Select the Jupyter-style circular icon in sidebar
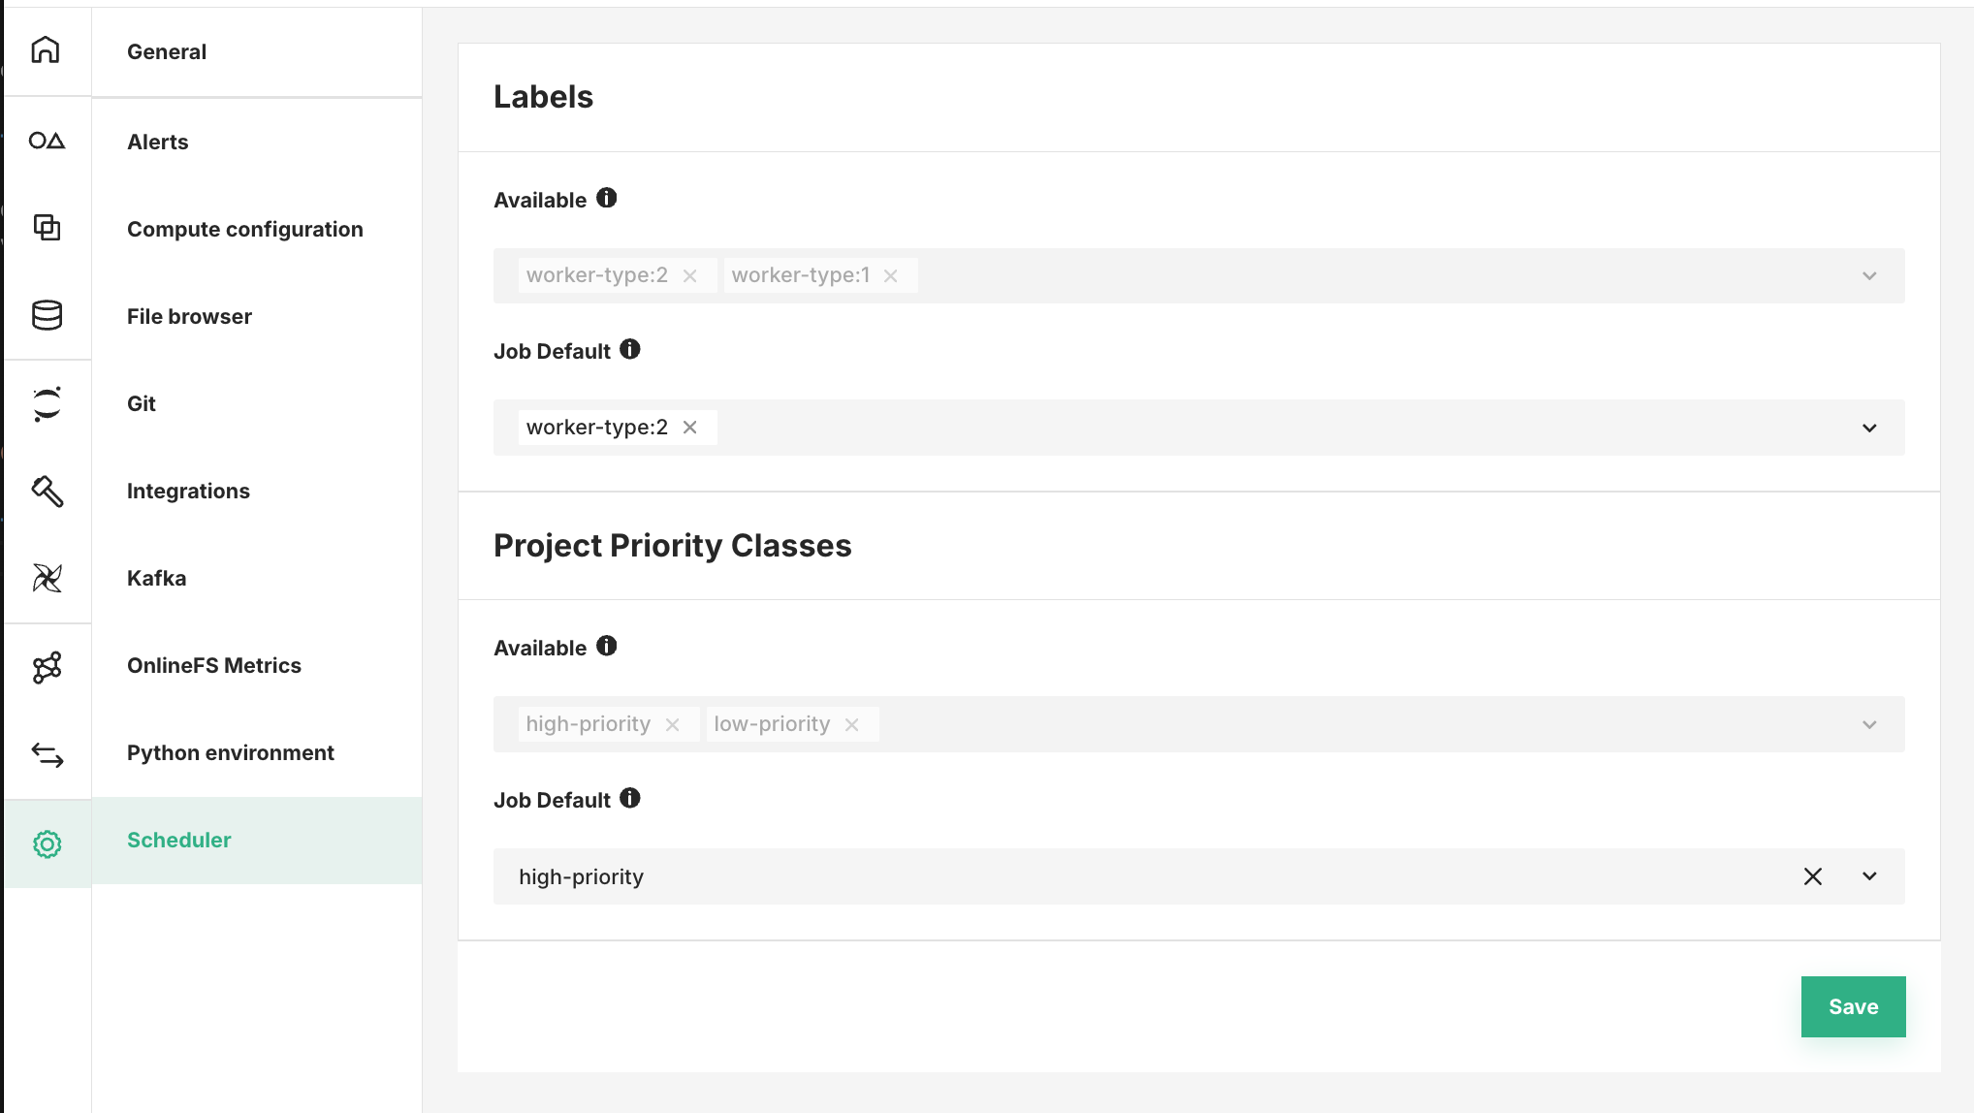Screen dimensions: 1974x1113 click(x=46, y=403)
